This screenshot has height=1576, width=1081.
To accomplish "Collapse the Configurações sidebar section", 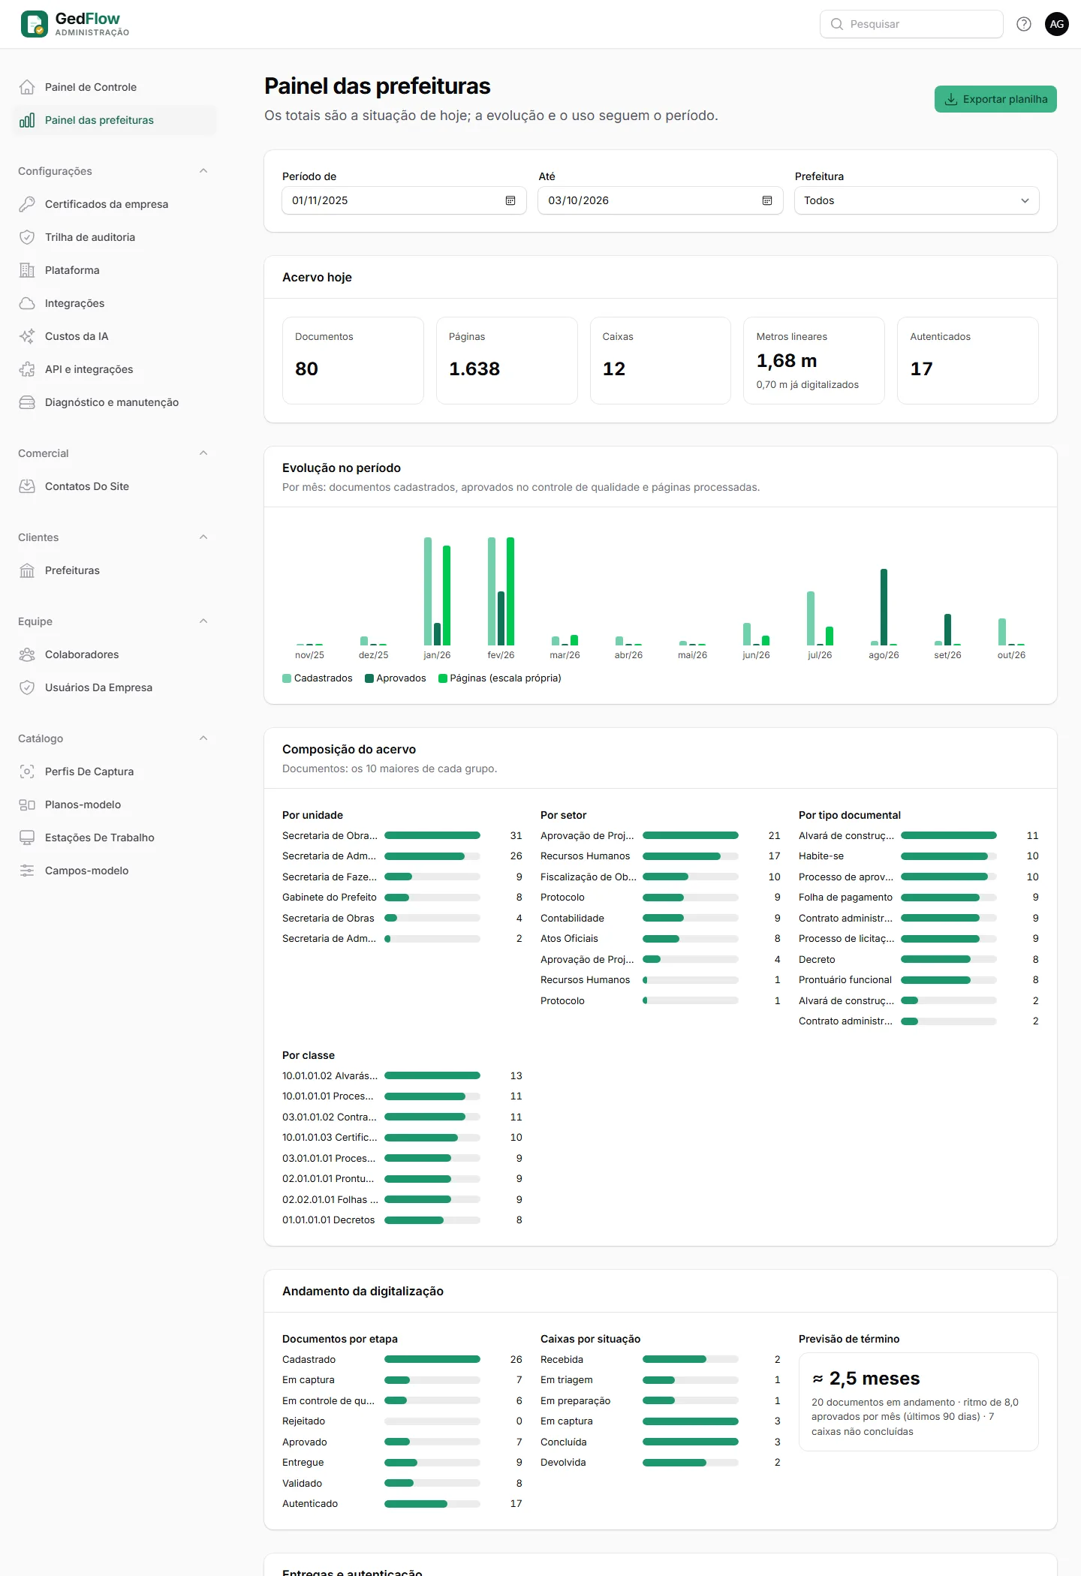I will tap(203, 171).
